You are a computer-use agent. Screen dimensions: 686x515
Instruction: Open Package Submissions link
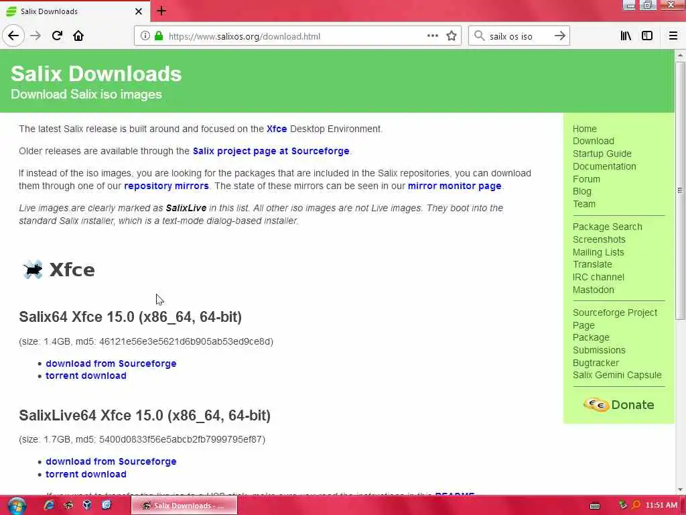tap(599, 344)
